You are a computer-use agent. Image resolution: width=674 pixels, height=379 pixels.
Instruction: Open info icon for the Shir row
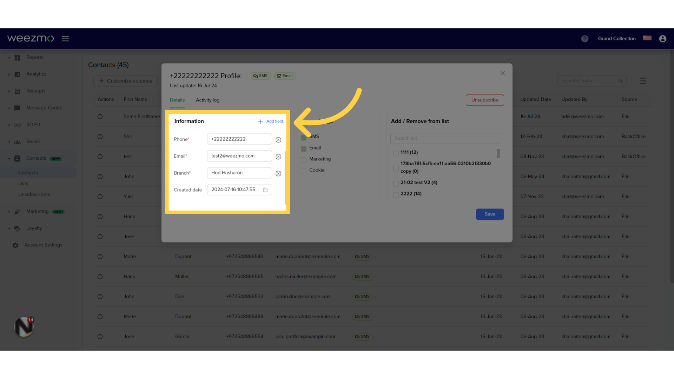point(100,137)
